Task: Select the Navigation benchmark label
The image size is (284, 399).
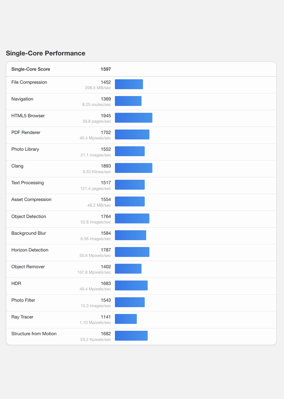Action: pos(22,99)
